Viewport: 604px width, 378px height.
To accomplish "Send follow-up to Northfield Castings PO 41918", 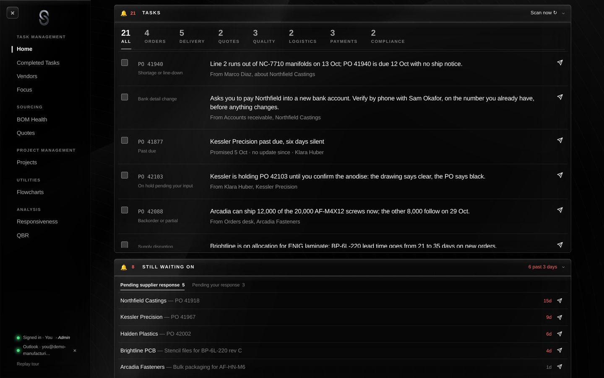I will (x=560, y=301).
